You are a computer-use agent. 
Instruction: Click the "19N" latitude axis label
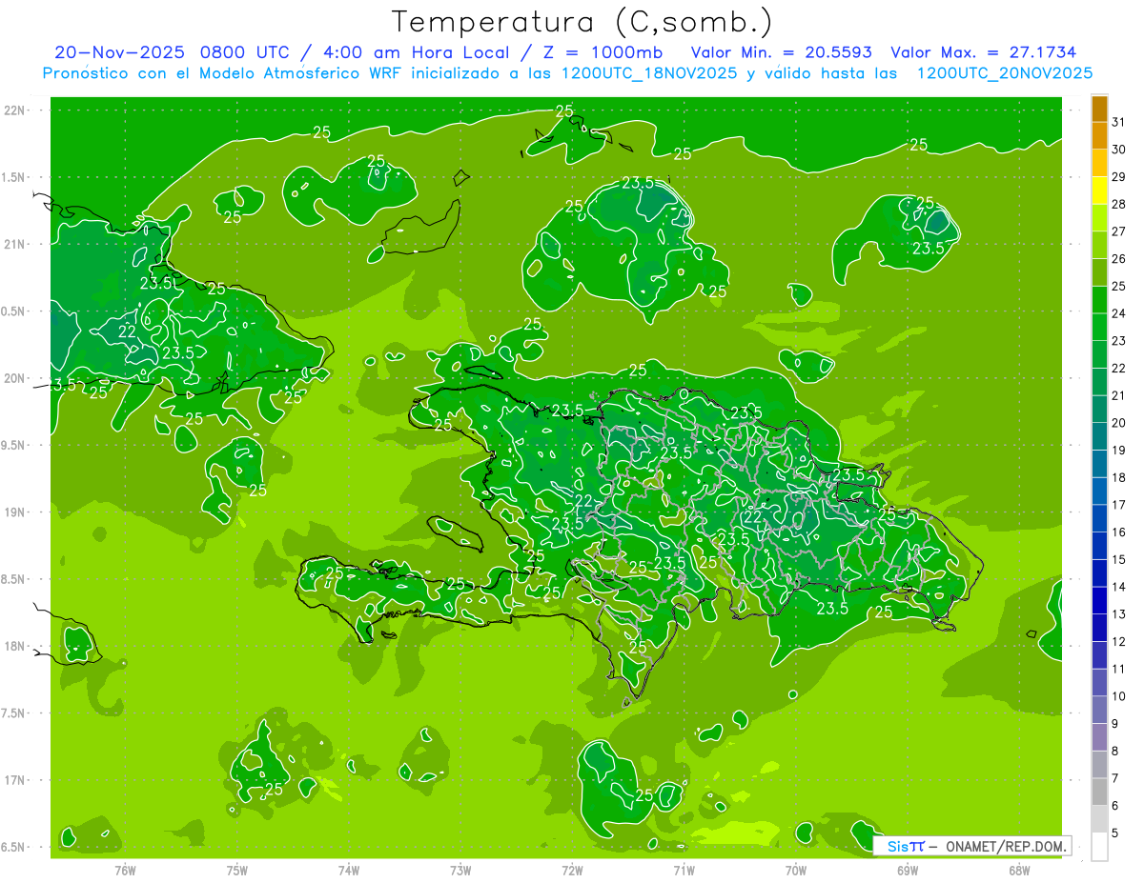14,512
